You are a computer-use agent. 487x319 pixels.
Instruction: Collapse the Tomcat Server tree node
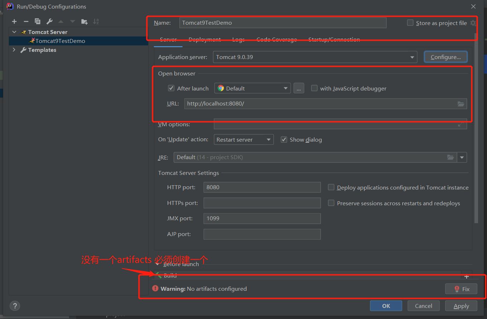point(14,32)
